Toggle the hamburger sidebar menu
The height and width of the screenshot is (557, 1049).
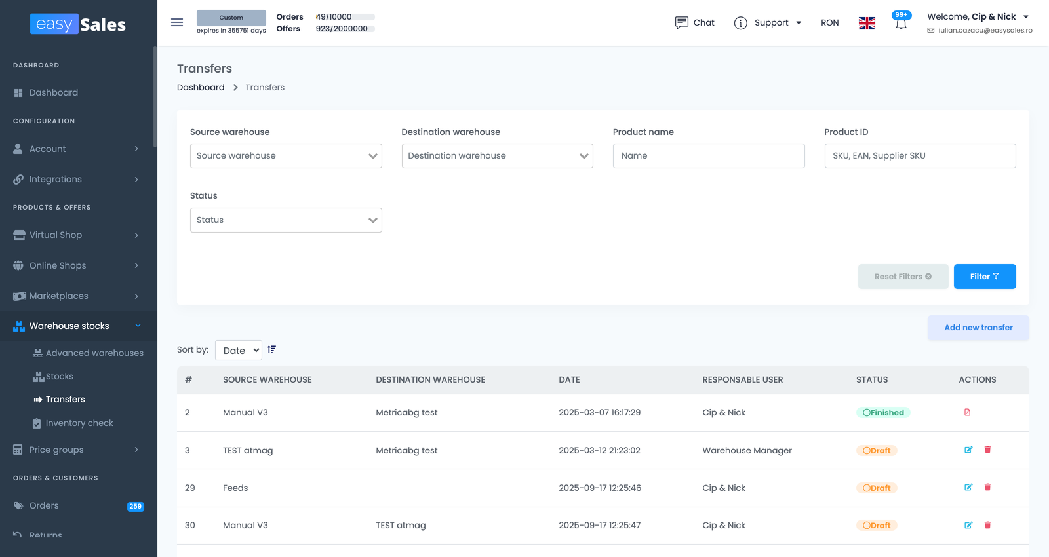click(x=177, y=22)
